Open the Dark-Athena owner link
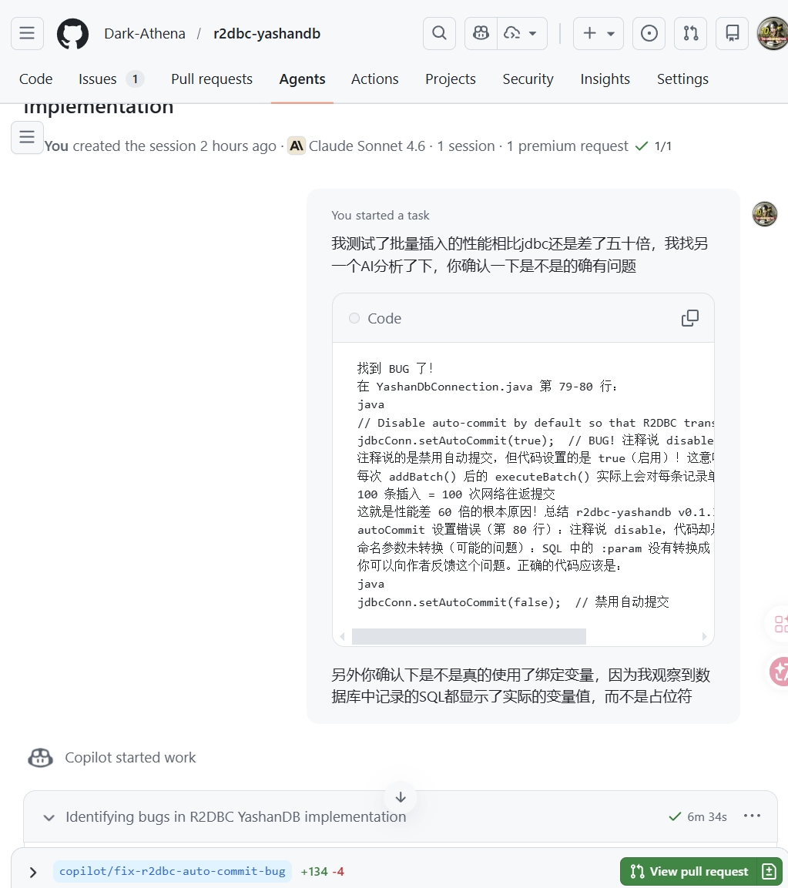Viewport: 788px width, 888px height. tap(145, 34)
